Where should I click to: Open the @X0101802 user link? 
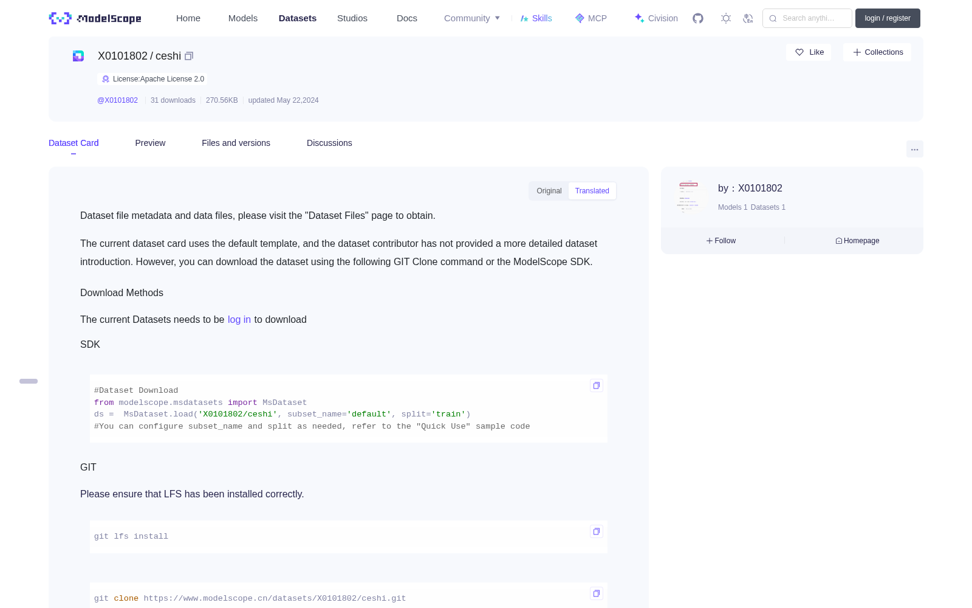117,100
